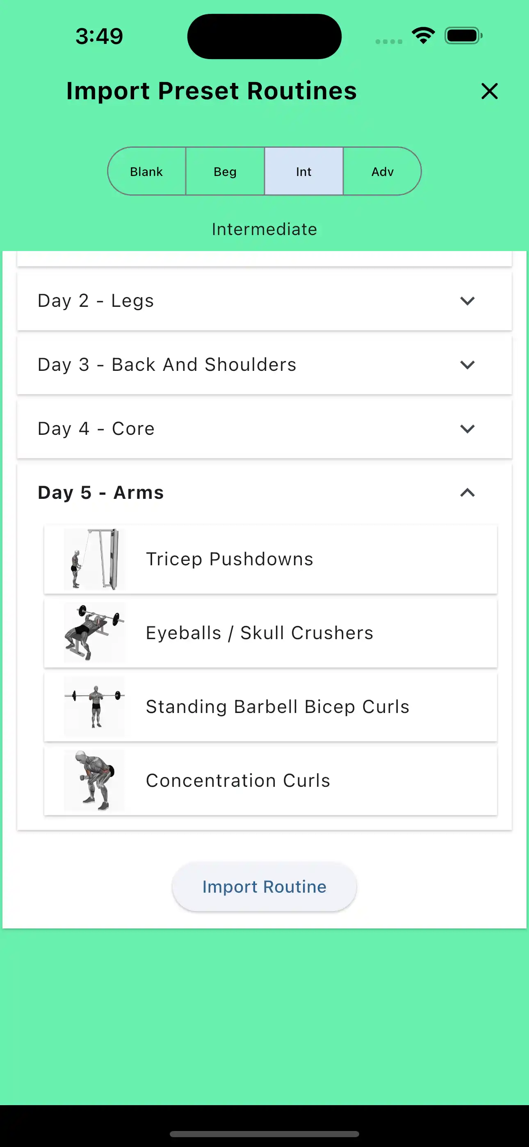
Task: Select the Beg routine difficulty
Action: [x=225, y=171]
